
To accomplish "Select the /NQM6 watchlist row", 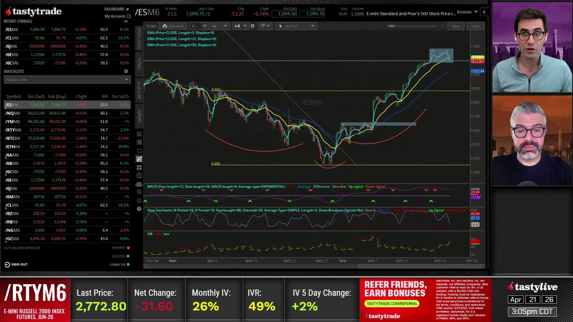I will click(67, 113).
